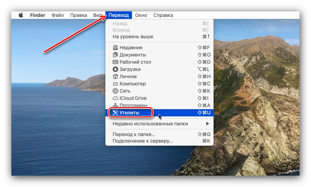Screen dimensions: 311x187
Task: Click the Документы document icon
Action: [x=115, y=55]
